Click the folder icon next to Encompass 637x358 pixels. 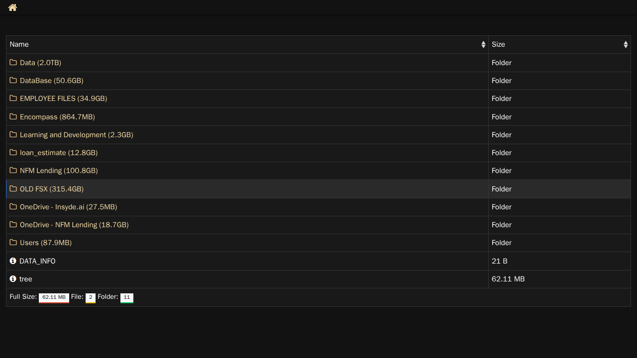coord(13,117)
